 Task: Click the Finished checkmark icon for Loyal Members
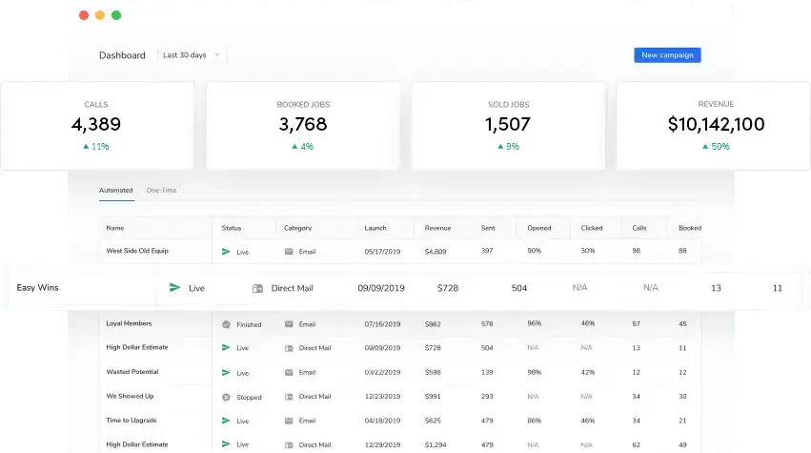tap(226, 324)
